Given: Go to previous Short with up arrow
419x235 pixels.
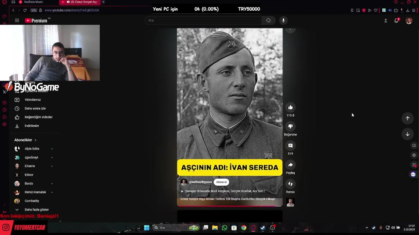Looking at the screenshot, I should tap(408, 118).
